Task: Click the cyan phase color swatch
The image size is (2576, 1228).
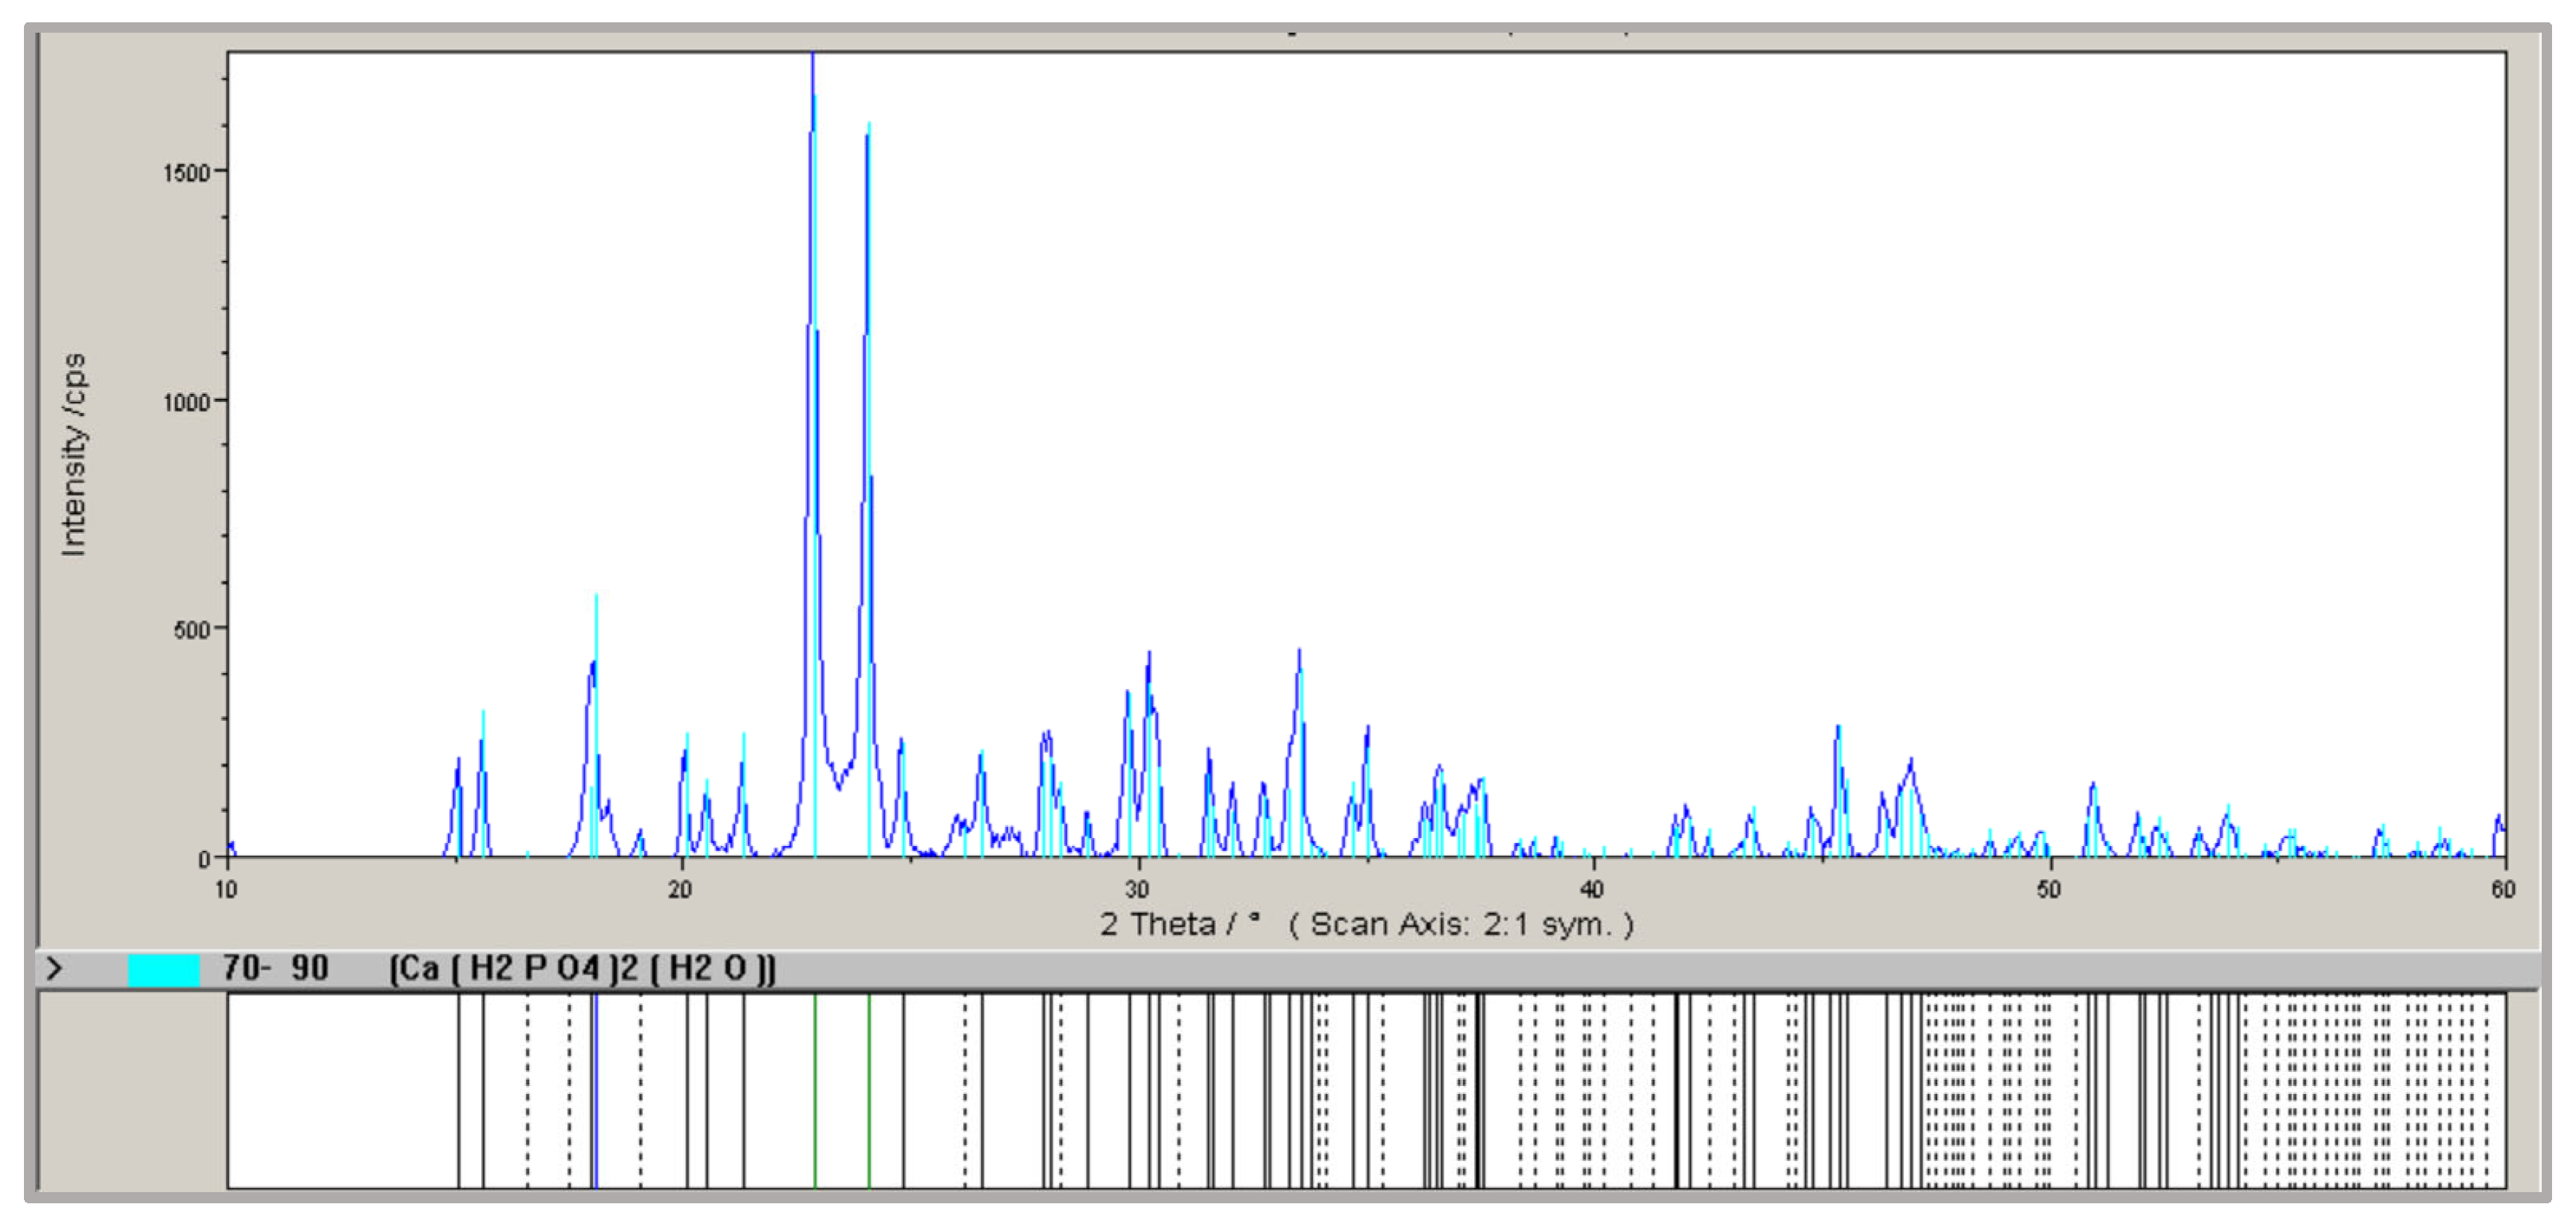Action: [164, 970]
